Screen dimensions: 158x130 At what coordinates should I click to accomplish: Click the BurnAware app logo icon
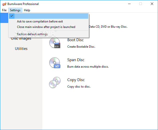tap(4, 4)
